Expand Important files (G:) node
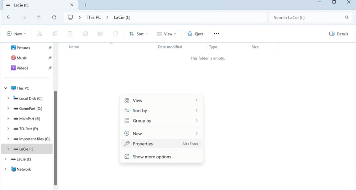This screenshot has height=190, width=356. pos(8,139)
